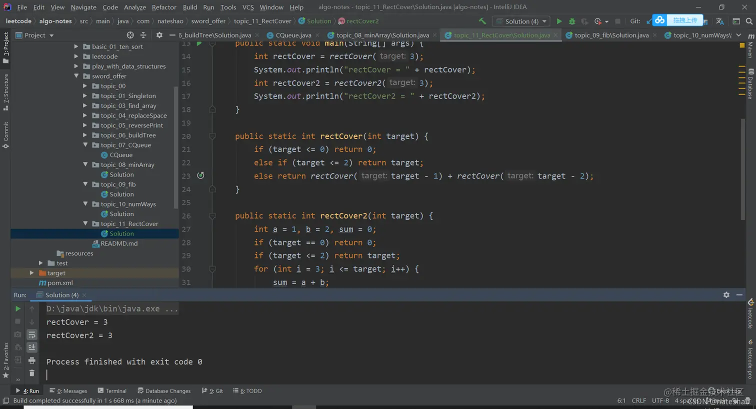Screen dimensions: 756x409
Task: Click the recursive call gutter icon at line 23
Action: [200, 175]
